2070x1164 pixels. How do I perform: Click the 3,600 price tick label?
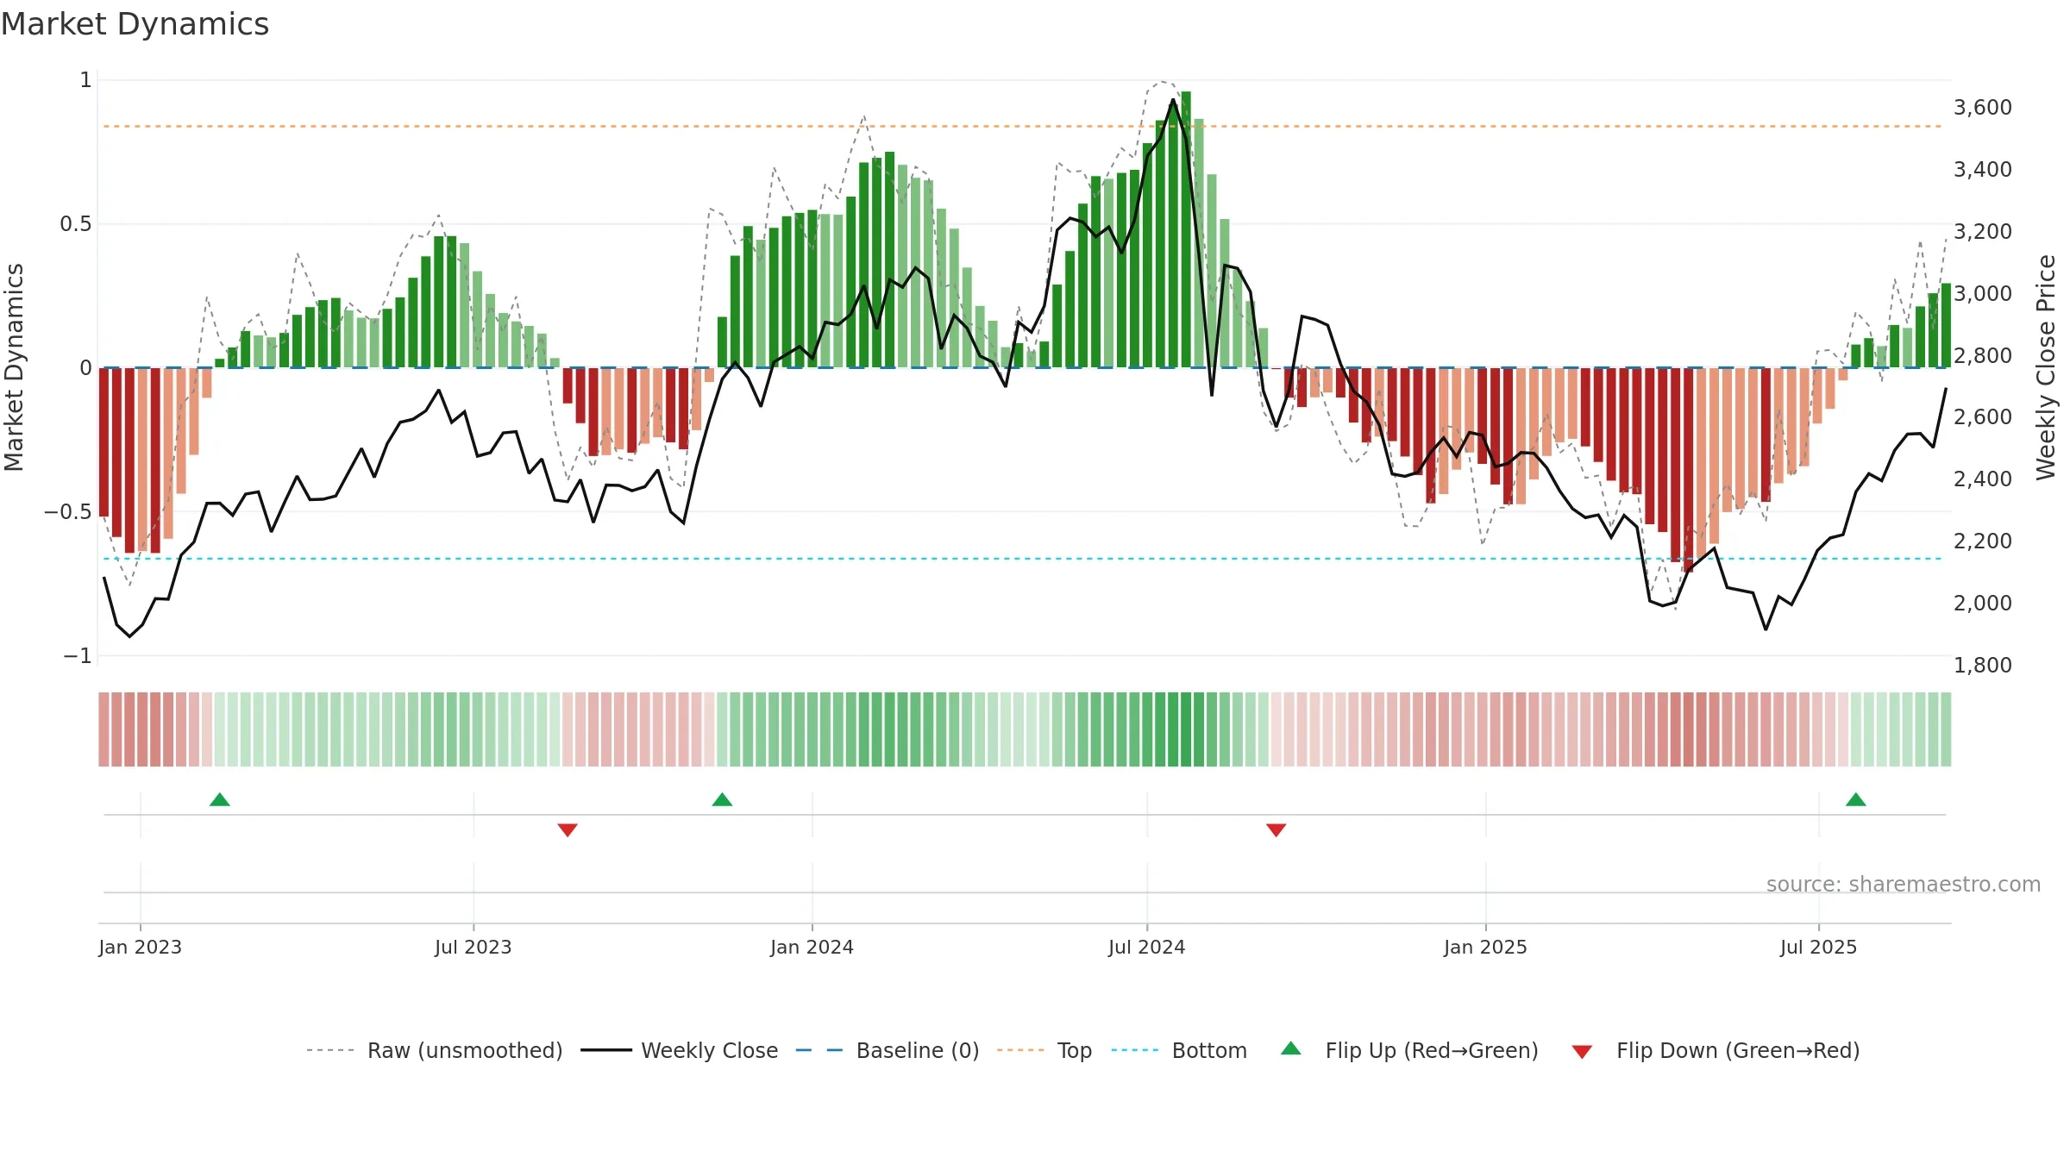(1983, 108)
